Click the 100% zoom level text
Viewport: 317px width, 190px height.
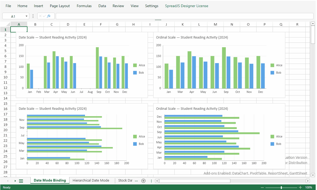[309, 187]
